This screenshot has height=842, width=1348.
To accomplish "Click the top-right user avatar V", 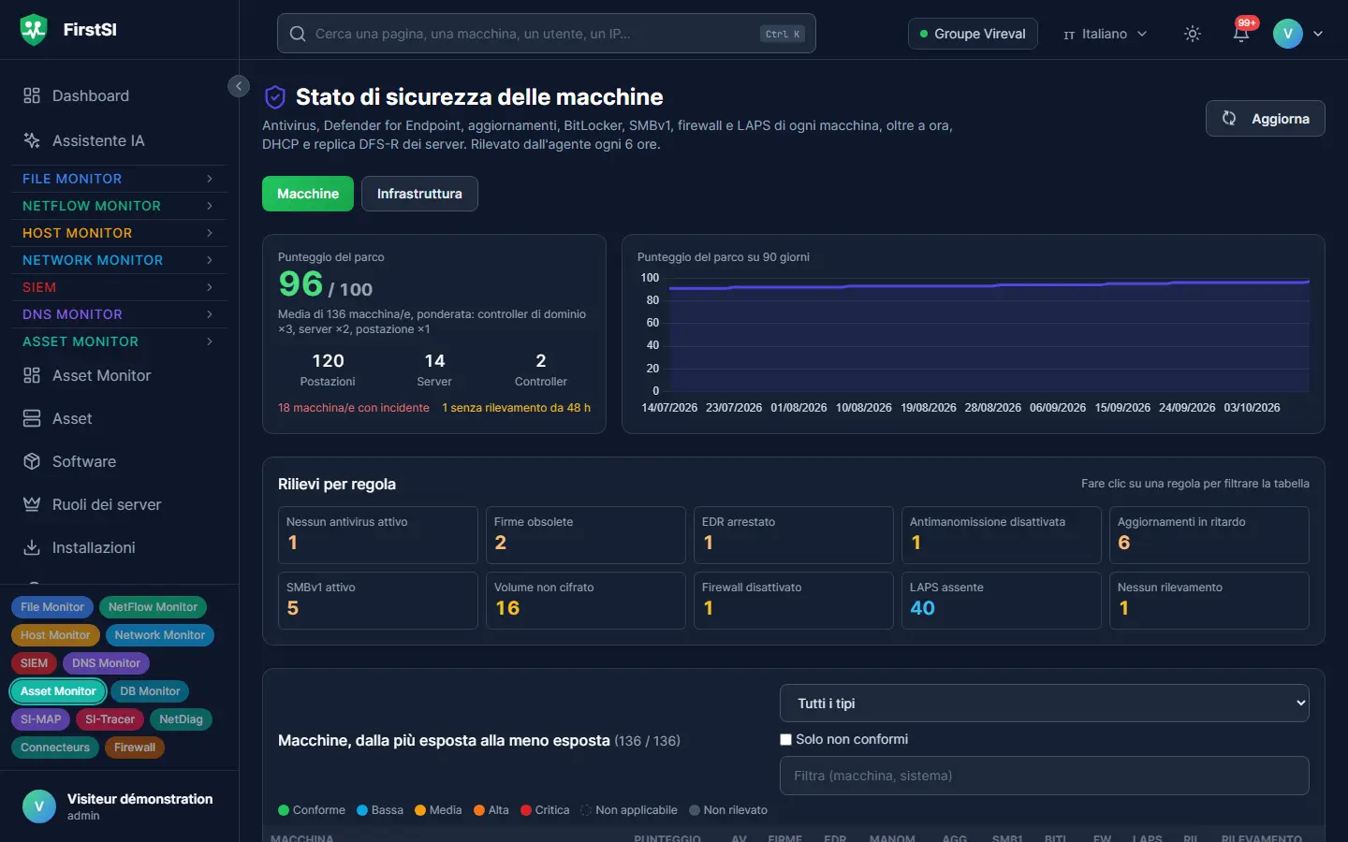I will coord(1288,34).
